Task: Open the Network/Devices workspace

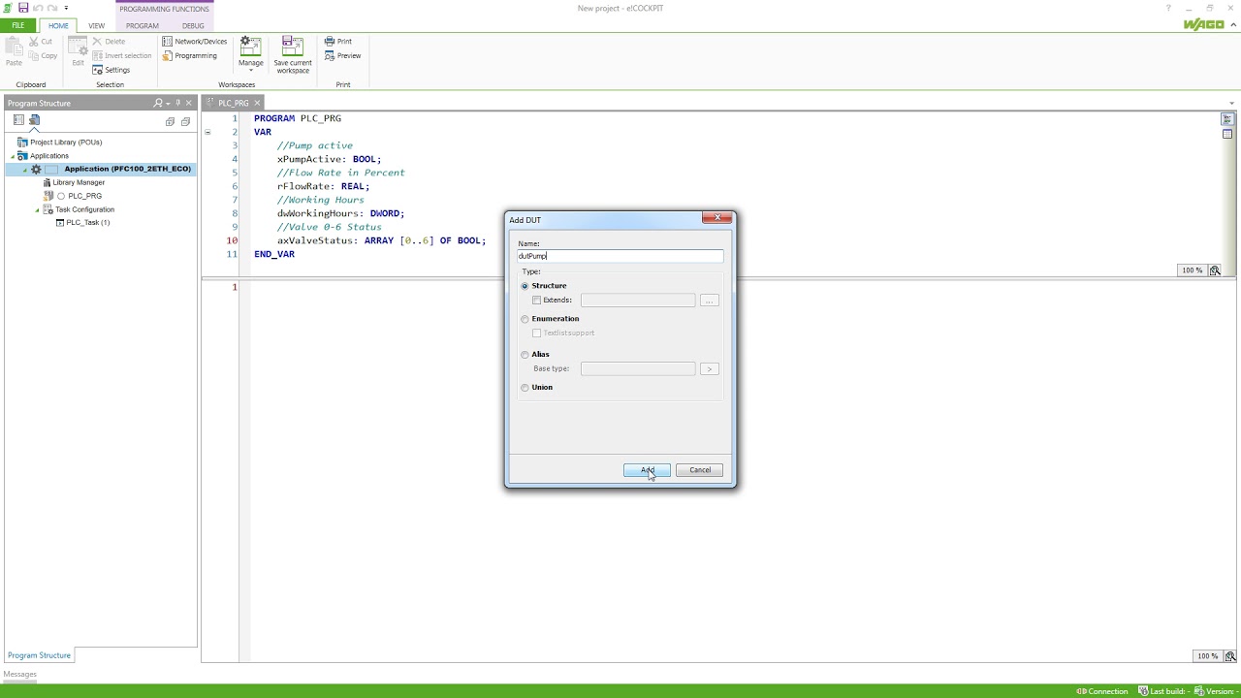Action: pyautogui.click(x=195, y=42)
